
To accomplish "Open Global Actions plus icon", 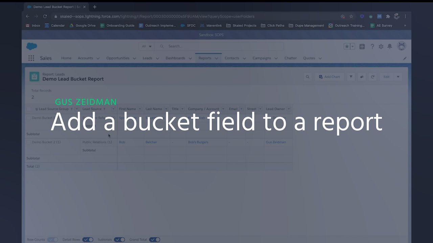I will (x=362, y=47).
